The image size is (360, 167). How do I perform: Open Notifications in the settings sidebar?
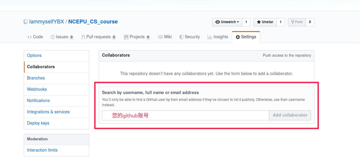56,101
